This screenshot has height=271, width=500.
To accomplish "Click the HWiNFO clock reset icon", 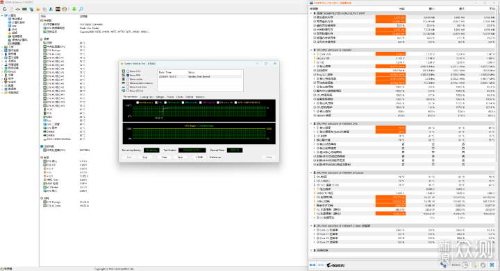I will click(x=465, y=265).
